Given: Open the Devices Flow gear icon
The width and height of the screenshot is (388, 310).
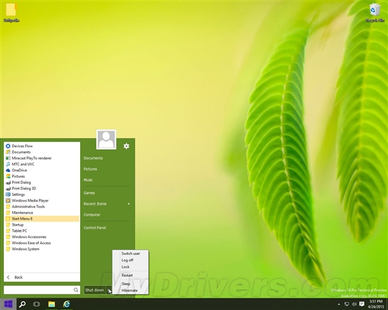Looking at the screenshot, I should click(x=8, y=146).
